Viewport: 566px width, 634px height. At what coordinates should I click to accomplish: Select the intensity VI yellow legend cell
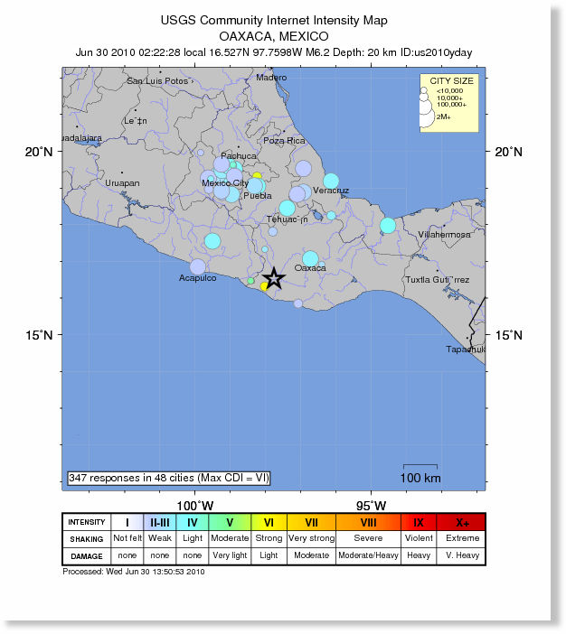click(269, 522)
